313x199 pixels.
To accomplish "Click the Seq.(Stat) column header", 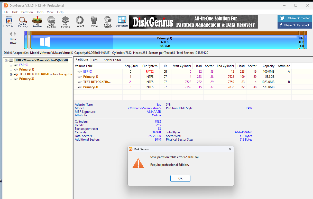I will tap(131, 66).
